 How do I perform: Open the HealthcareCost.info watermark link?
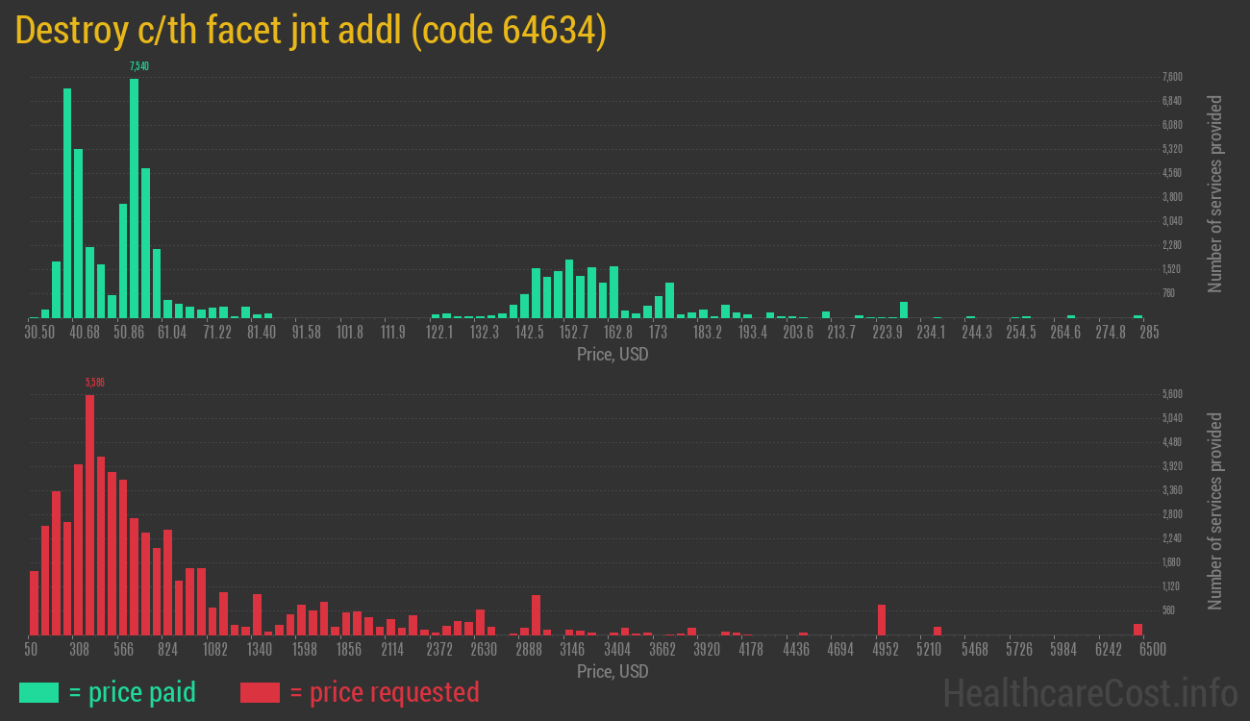[x=1089, y=692]
